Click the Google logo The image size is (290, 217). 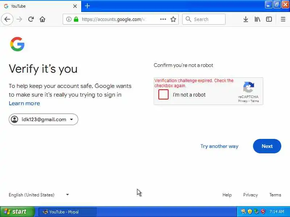point(17,44)
